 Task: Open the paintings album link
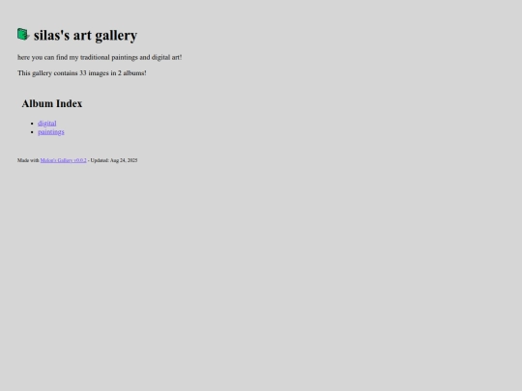(51, 132)
